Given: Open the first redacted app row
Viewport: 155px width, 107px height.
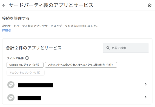Looking at the screenshot, I should (77, 85).
